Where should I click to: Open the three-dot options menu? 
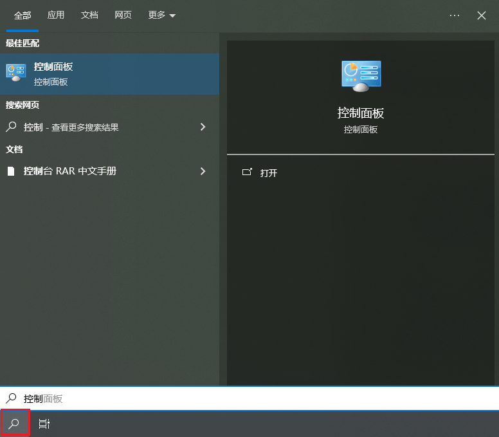(455, 15)
